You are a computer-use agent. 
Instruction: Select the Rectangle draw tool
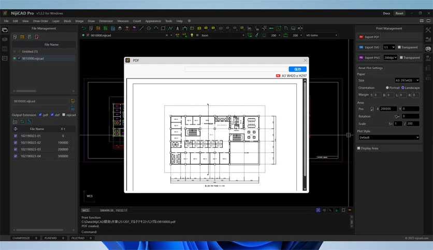pos(163,28)
